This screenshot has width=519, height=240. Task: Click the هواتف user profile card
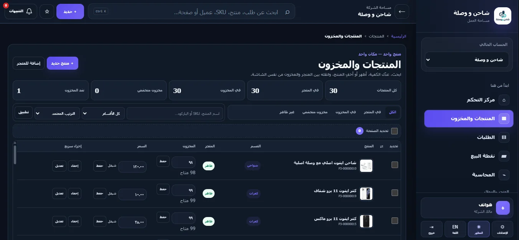[x=467, y=208]
